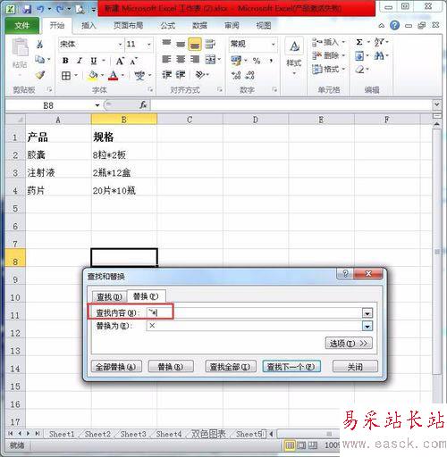This screenshot has height=457, width=447.
Task: Apply the fill color bucket
Action: point(93,75)
